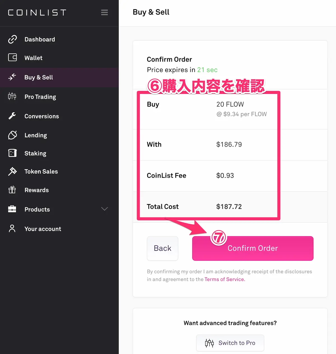The image size is (336, 354).
Task: Click the Switch to Pro button
Action: pyautogui.click(x=230, y=343)
